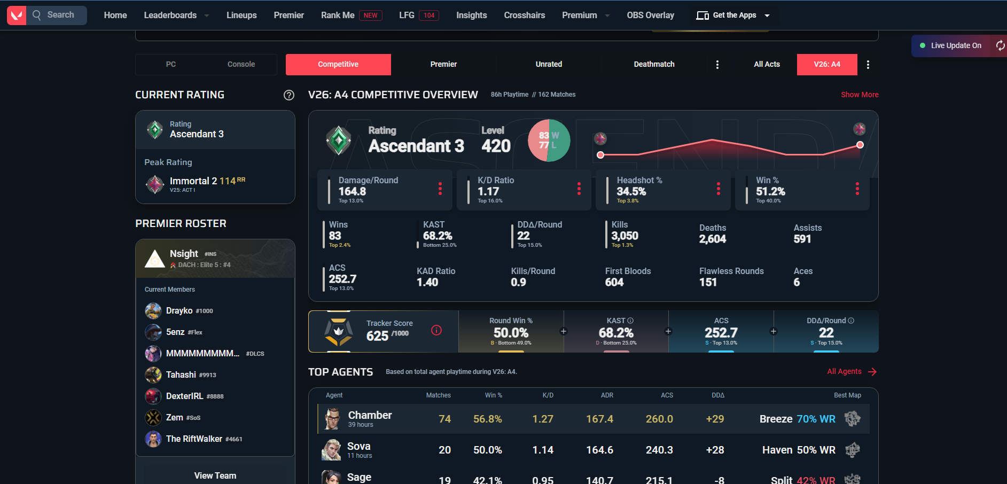Image resolution: width=1007 pixels, height=484 pixels.
Task: Open Damage/Round options three-dot icon
Action: (440, 189)
